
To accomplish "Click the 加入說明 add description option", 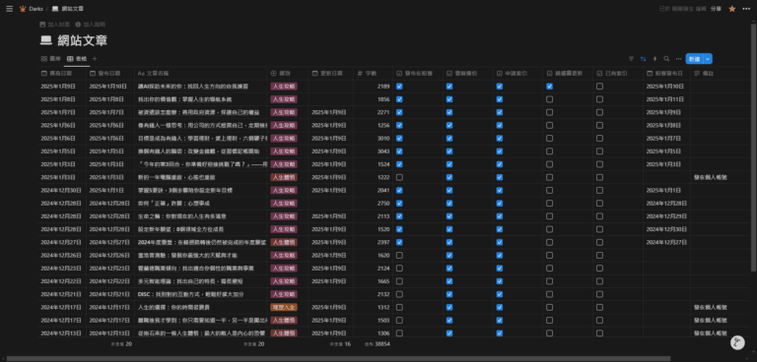I will pos(91,24).
